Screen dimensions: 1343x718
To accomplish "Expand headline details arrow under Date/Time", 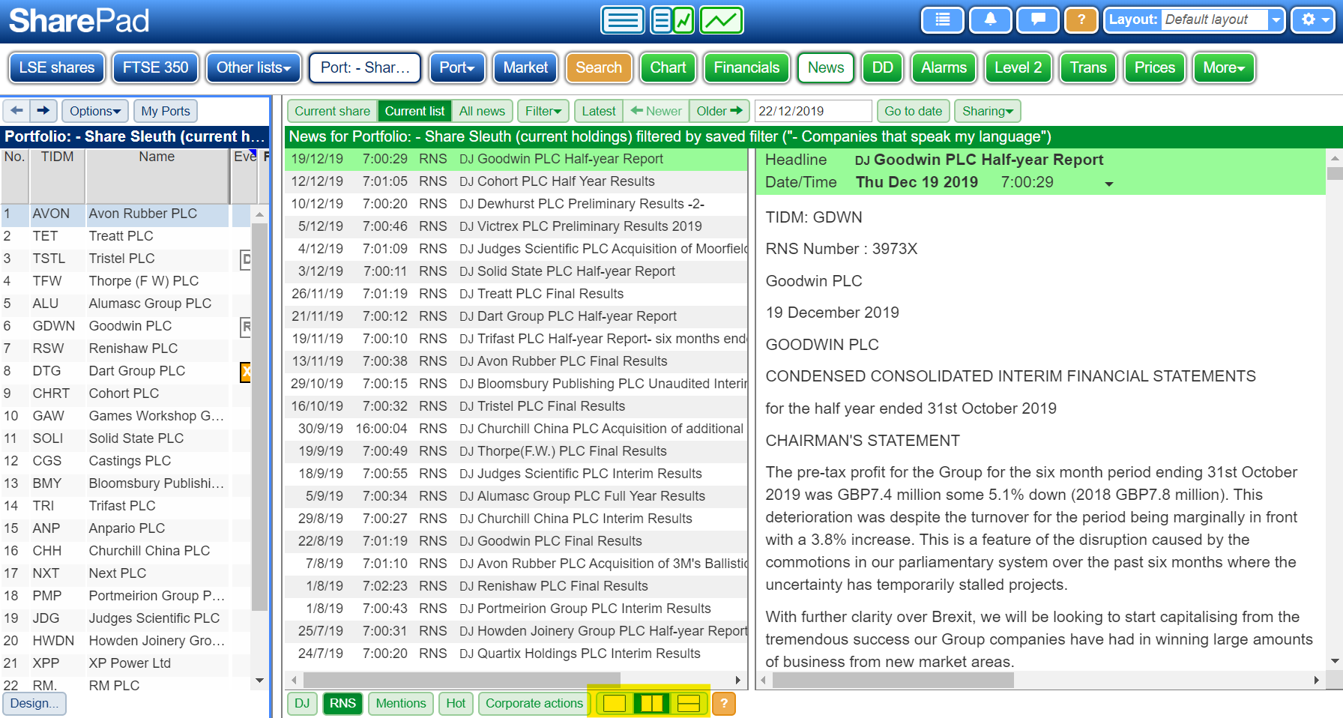I will coord(1108,184).
